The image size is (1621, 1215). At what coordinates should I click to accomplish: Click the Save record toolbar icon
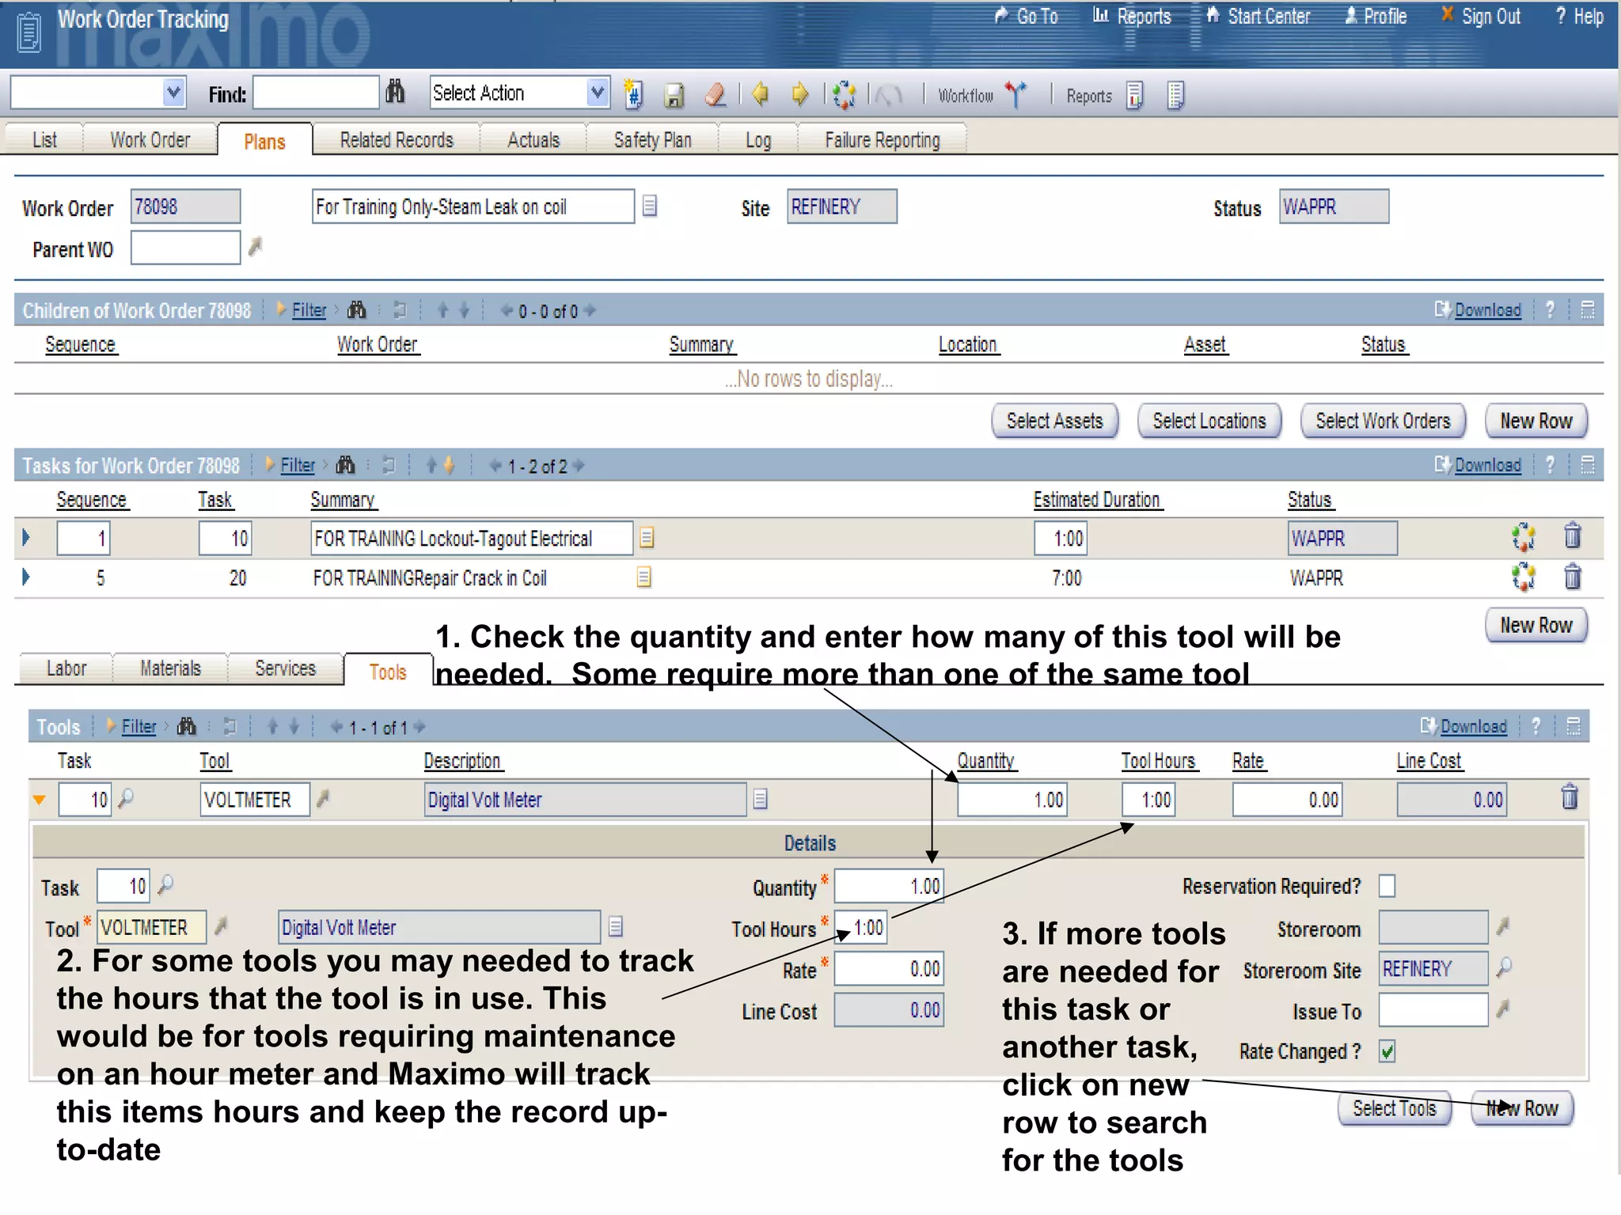point(674,96)
